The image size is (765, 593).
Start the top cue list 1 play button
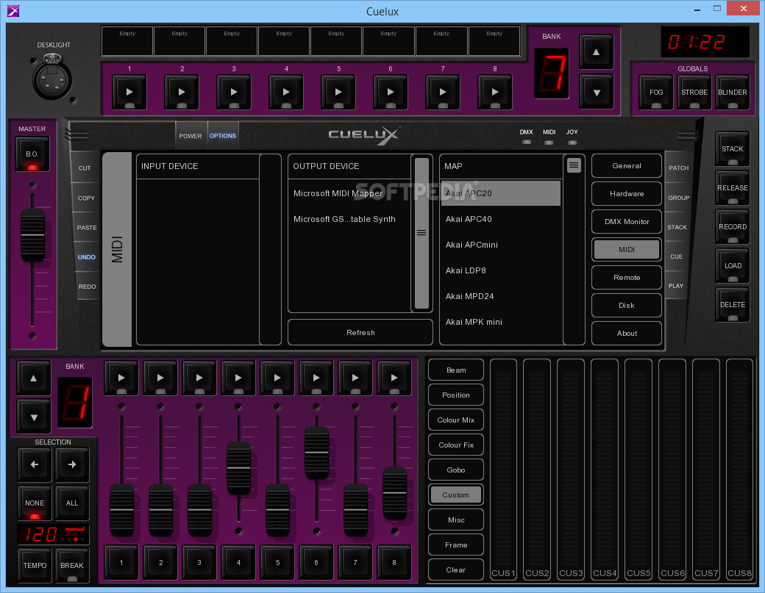(129, 92)
